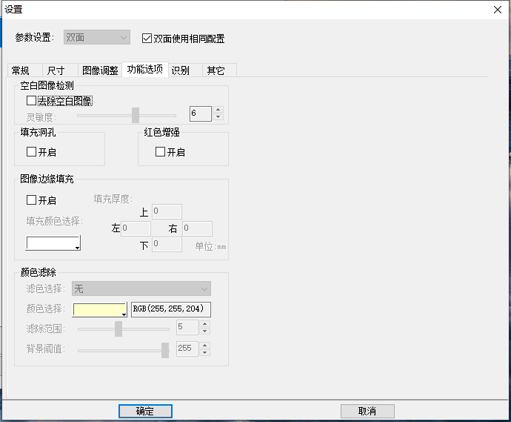Click the 背景阈值 value field showing 255

tap(187, 349)
